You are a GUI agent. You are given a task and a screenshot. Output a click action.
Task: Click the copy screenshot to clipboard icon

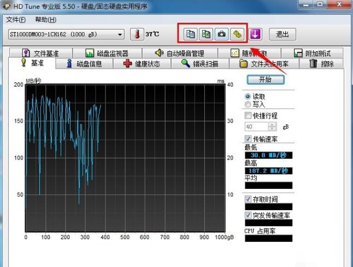tap(206, 34)
